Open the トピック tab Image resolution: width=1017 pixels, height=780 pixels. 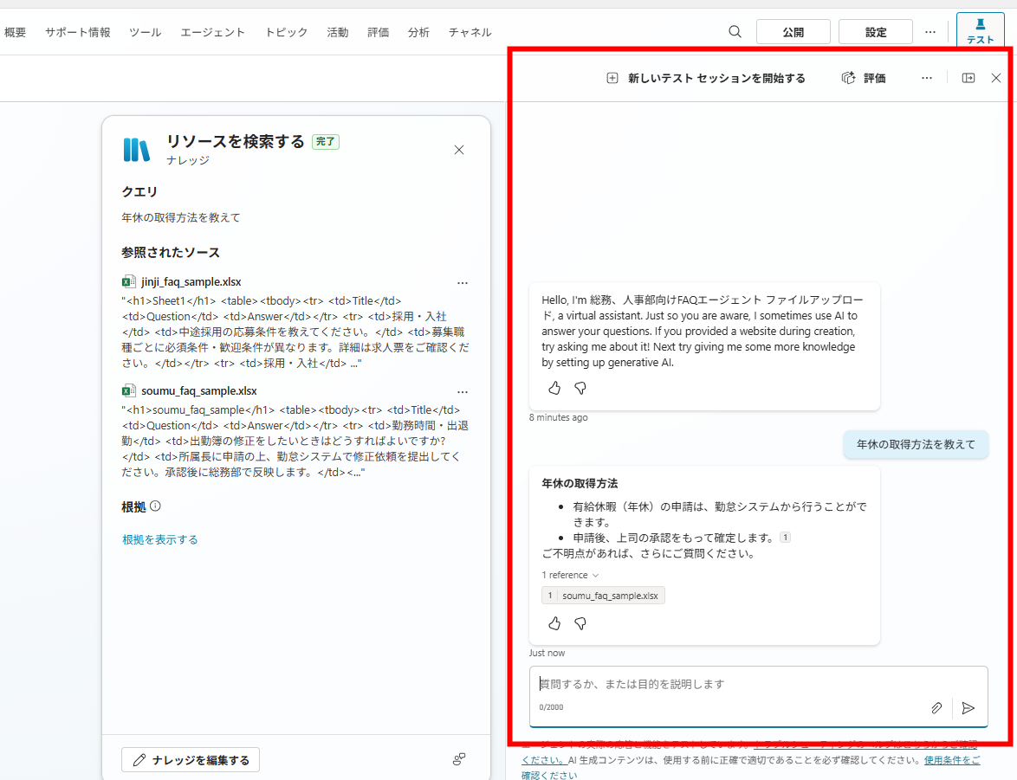coord(286,32)
